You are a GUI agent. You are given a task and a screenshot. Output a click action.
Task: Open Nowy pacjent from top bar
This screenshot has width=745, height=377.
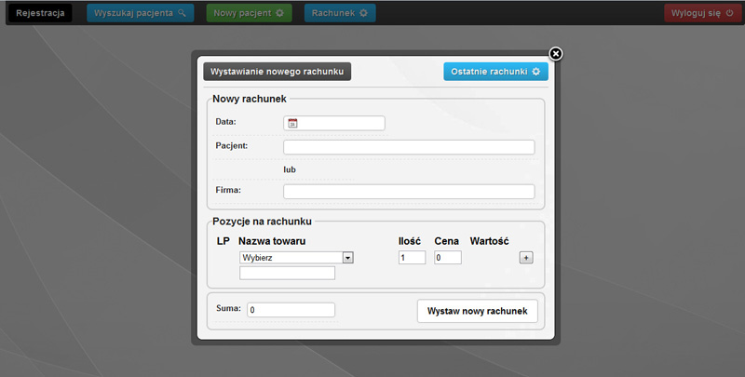pyautogui.click(x=249, y=13)
